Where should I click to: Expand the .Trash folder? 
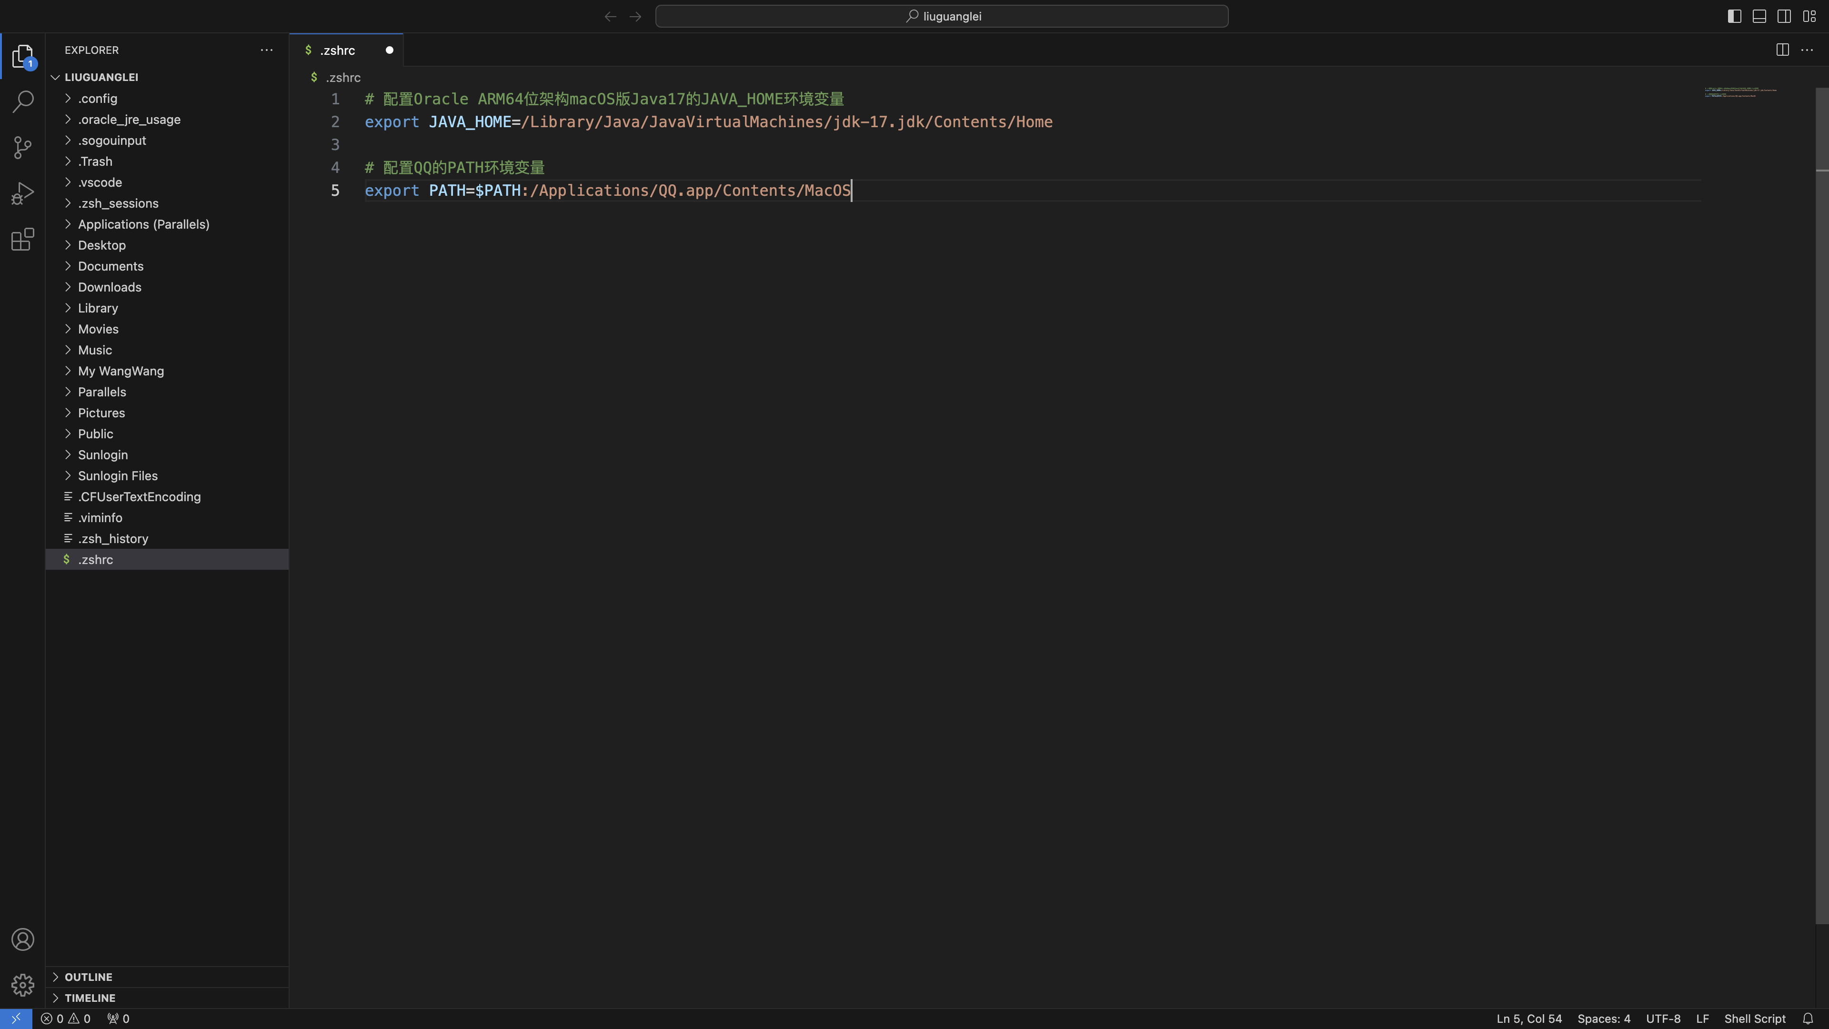pos(167,161)
